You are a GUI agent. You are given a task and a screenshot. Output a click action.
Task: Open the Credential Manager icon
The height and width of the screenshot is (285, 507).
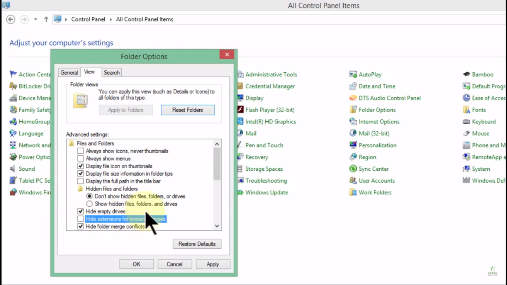click(x=266, y=86)
